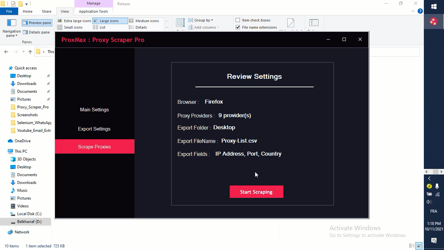Uncheck File name extensions option
Viewport: 444px width, 250px height.
pos(256,27)
